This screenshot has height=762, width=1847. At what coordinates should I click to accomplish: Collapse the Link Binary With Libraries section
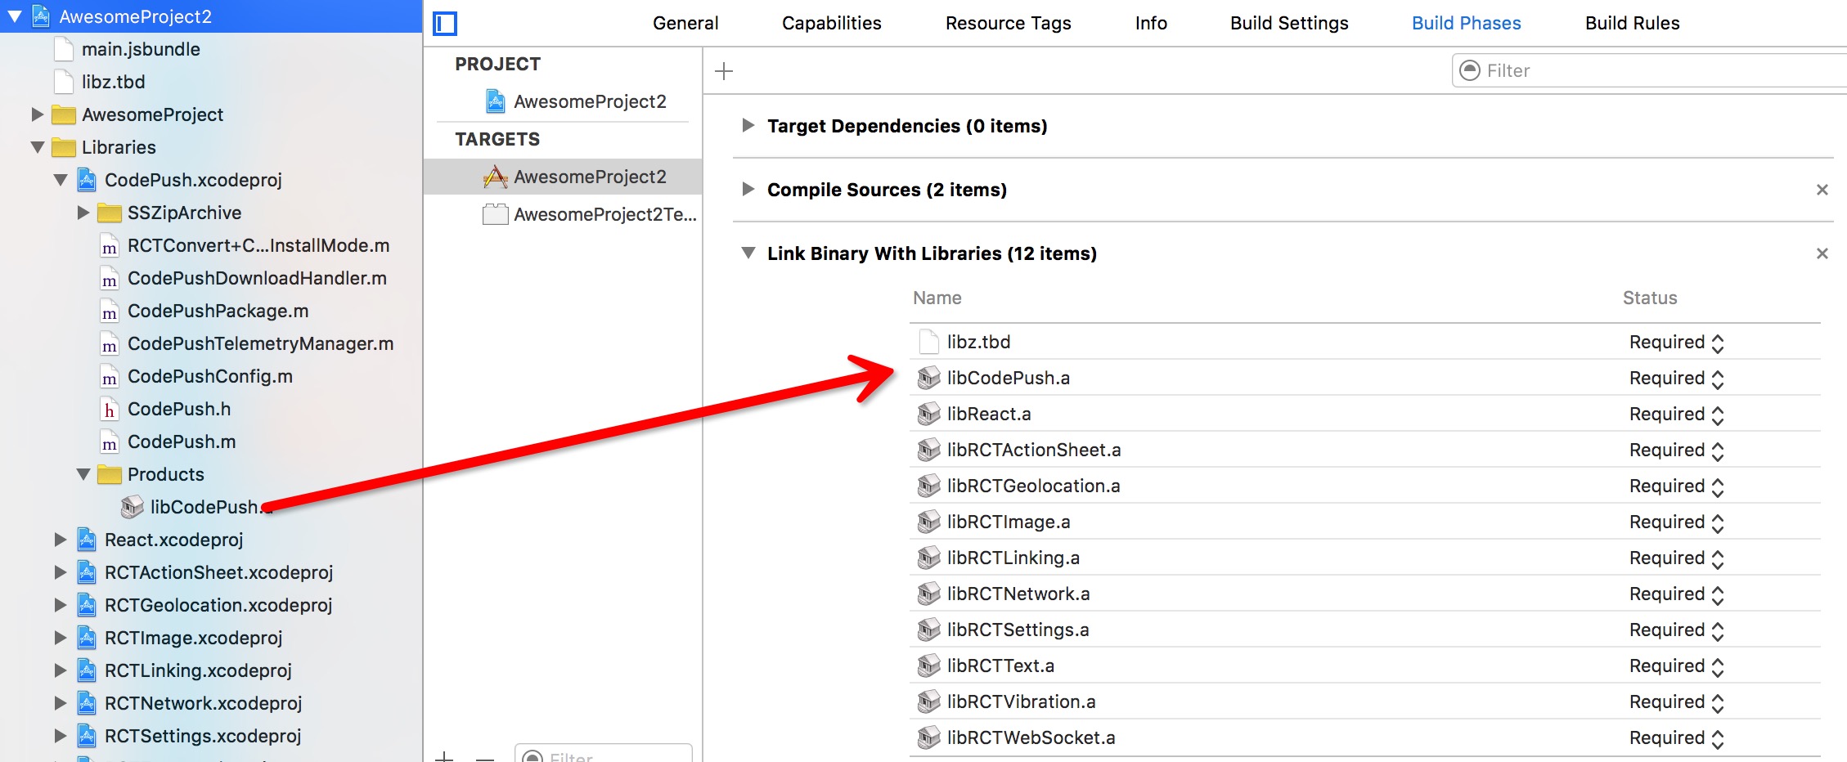pos(749,253)
